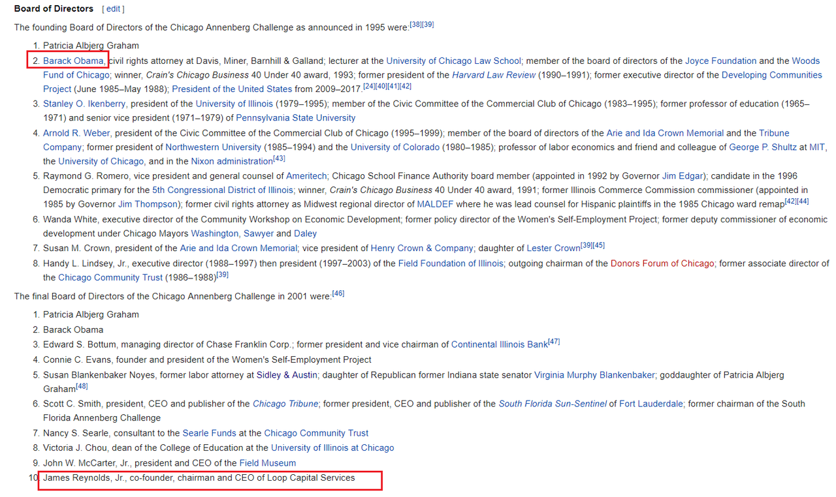Open the Jim Thompson link
Viewport: 836px width, 497px height.
pyautogui.click(x=148, y=205)
